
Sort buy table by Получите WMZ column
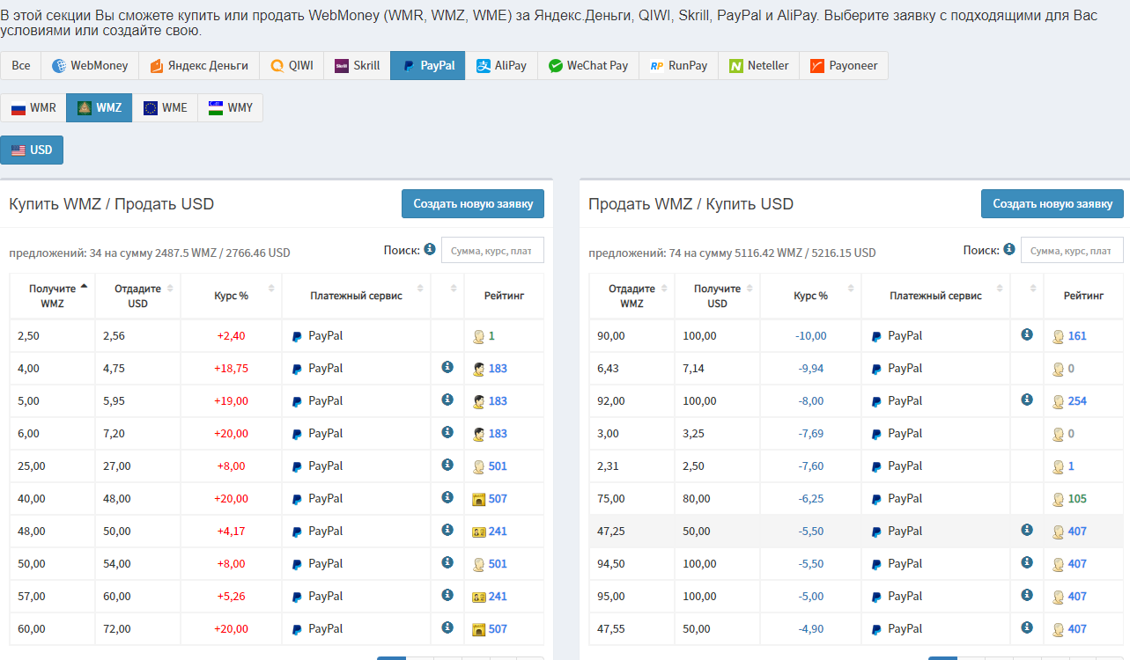(53, 296)
